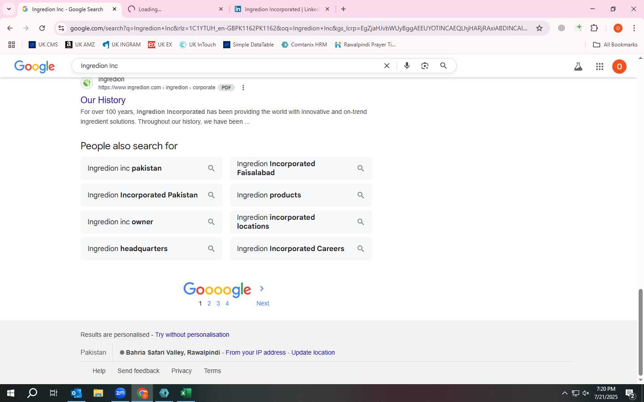Search for Ingredion inc owner
The height and width of the screenshot is (402, 644).
pyautogui.click(x=152, y=222)
